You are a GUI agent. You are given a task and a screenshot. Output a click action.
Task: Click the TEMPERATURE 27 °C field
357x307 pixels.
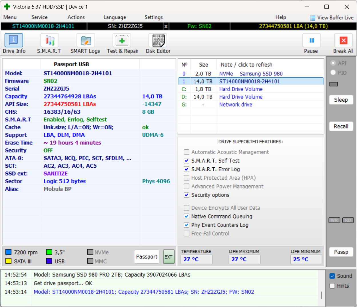pyautogui.click(x=196, y=259)
